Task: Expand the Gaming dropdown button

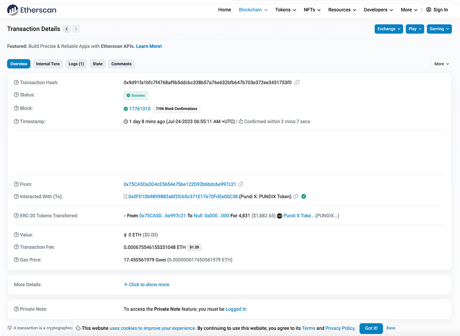Action: click(x=439, y=29)
